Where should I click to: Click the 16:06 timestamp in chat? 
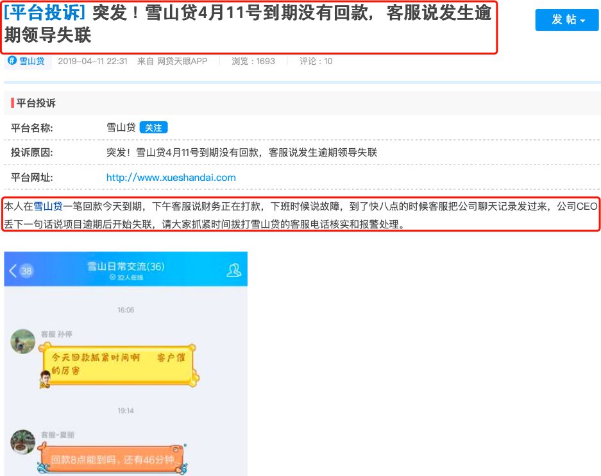coord(126,310)
